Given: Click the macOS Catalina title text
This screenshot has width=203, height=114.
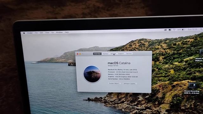Looking at the screenshot, I should (119, 63).
